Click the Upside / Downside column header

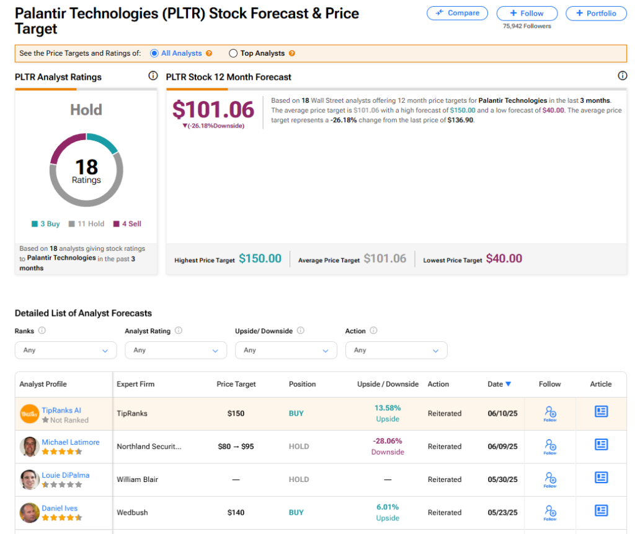pyautogui.click(x=388, y=384)
